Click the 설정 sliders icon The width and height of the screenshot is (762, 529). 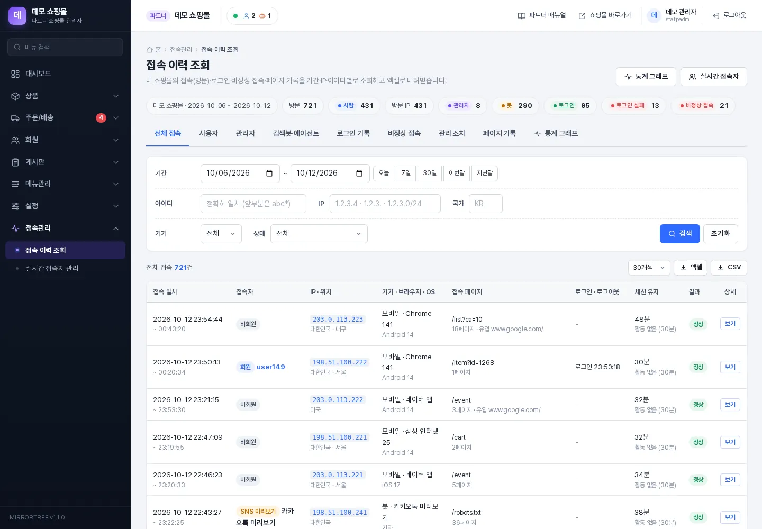tap(15, 206)
